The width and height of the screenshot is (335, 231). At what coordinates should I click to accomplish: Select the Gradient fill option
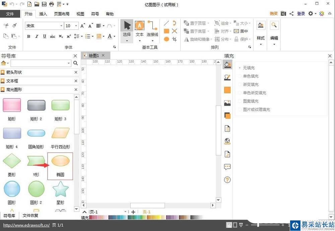pos(248,84)
